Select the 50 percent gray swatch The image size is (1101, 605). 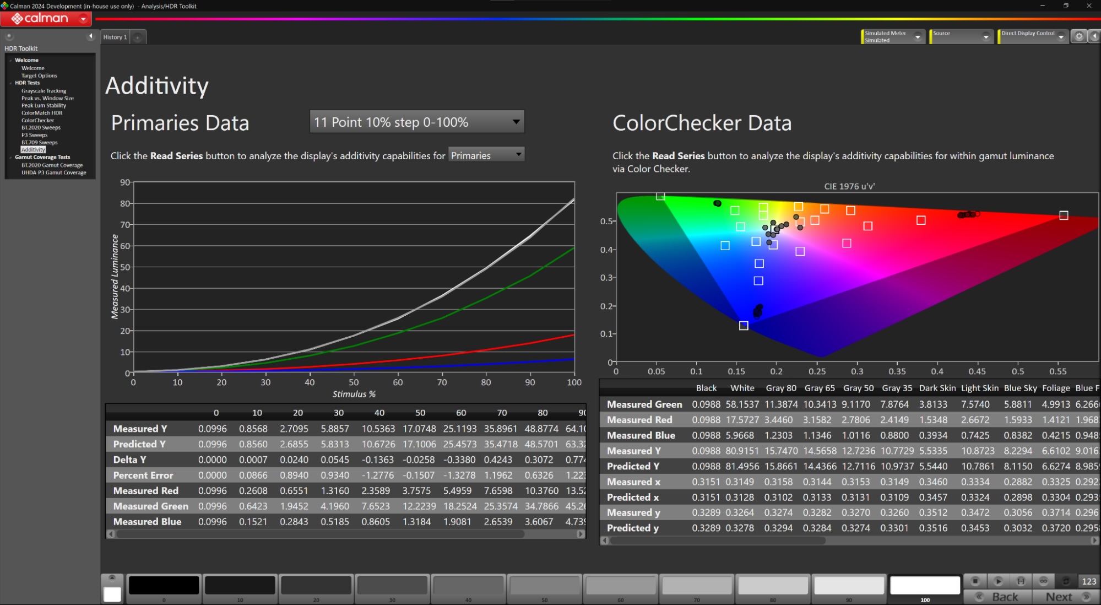click(544, 585)
